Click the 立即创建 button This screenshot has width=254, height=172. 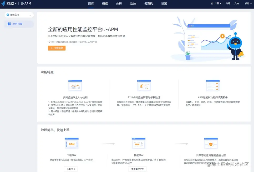(57, 48)
